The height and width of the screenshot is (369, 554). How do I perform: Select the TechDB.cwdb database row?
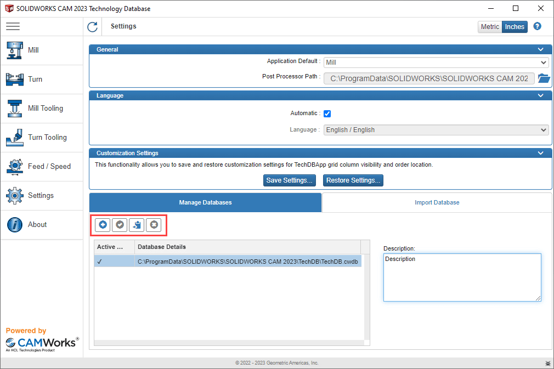click(228, 262)
